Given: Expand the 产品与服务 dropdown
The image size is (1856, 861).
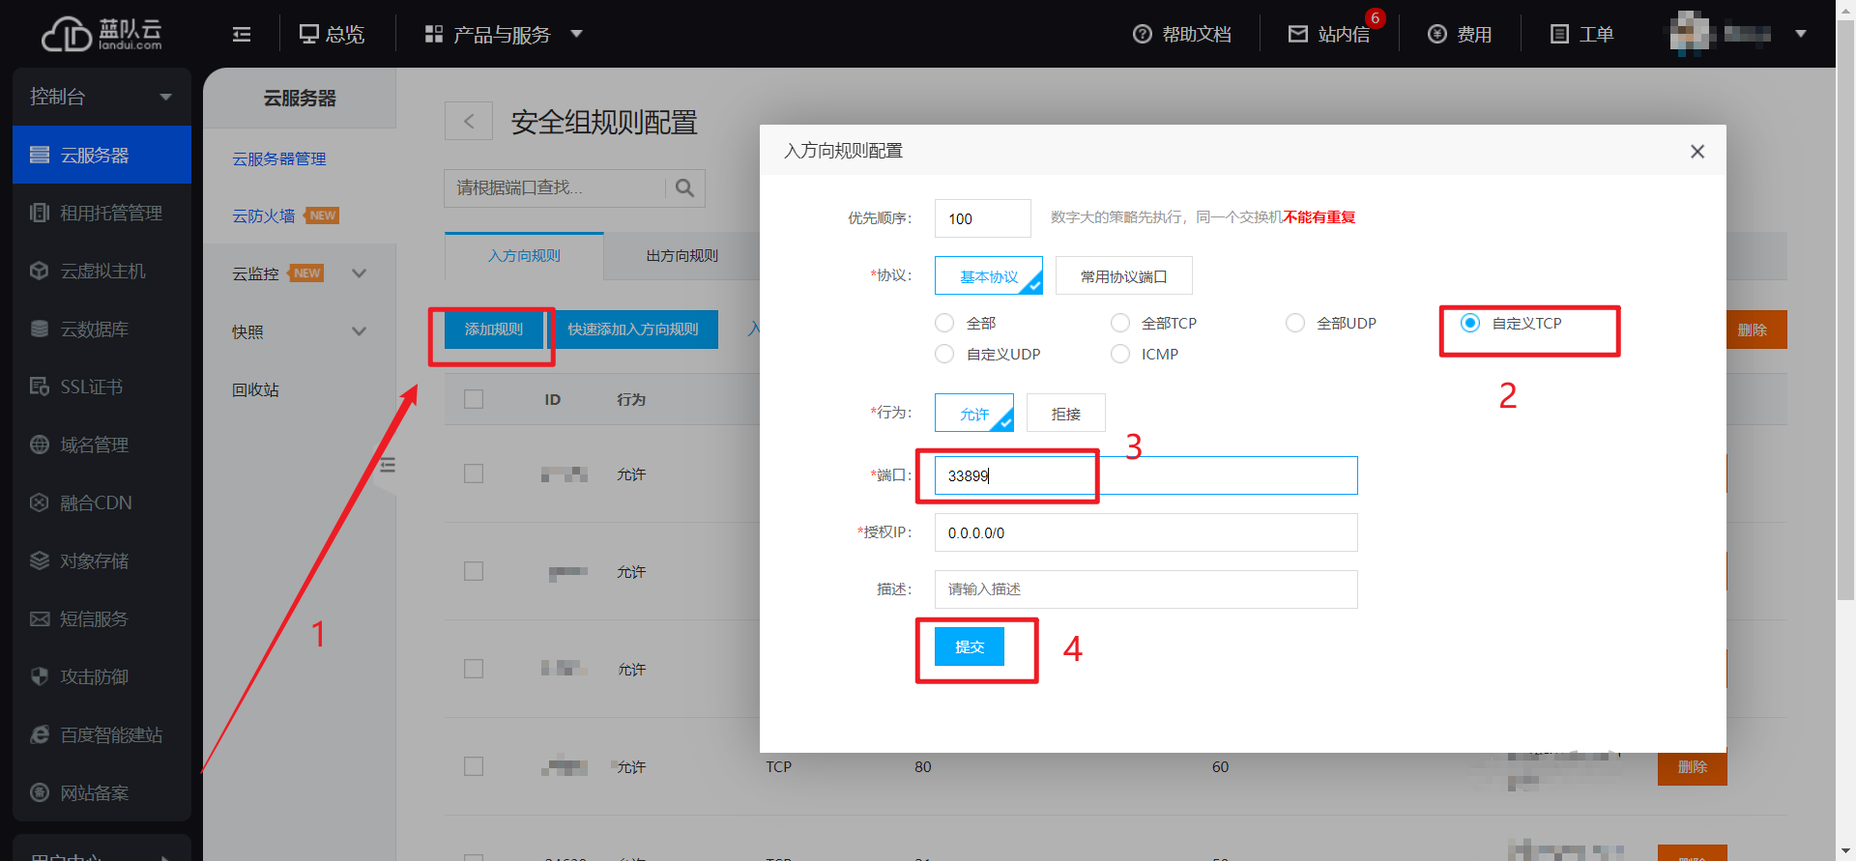Looking at the screenshot, I should (x=577, y=34).
